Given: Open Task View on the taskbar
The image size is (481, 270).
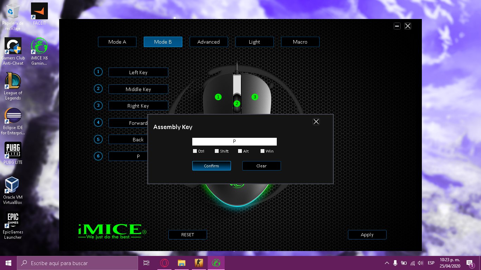Looking at the screenshot, I should (146, 263).
